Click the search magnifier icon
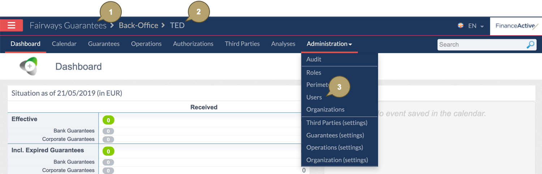Image resolution: width=542 pixels, height=174 pixels. pyautogui.click(x=530, y=45)
